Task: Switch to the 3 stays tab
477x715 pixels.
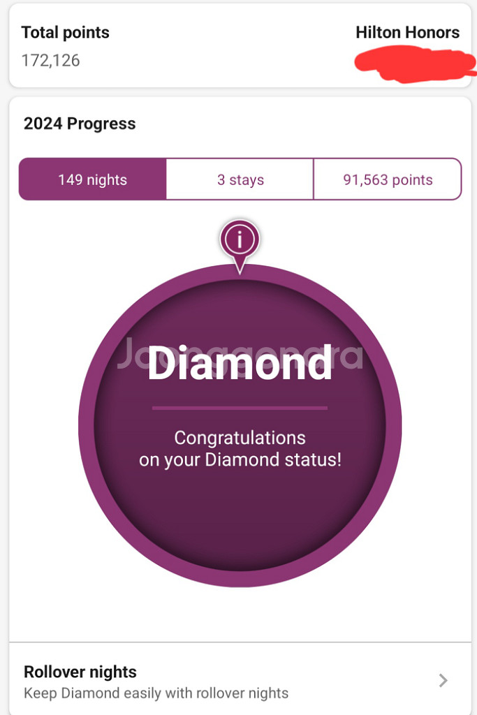Action: (240, 179)
